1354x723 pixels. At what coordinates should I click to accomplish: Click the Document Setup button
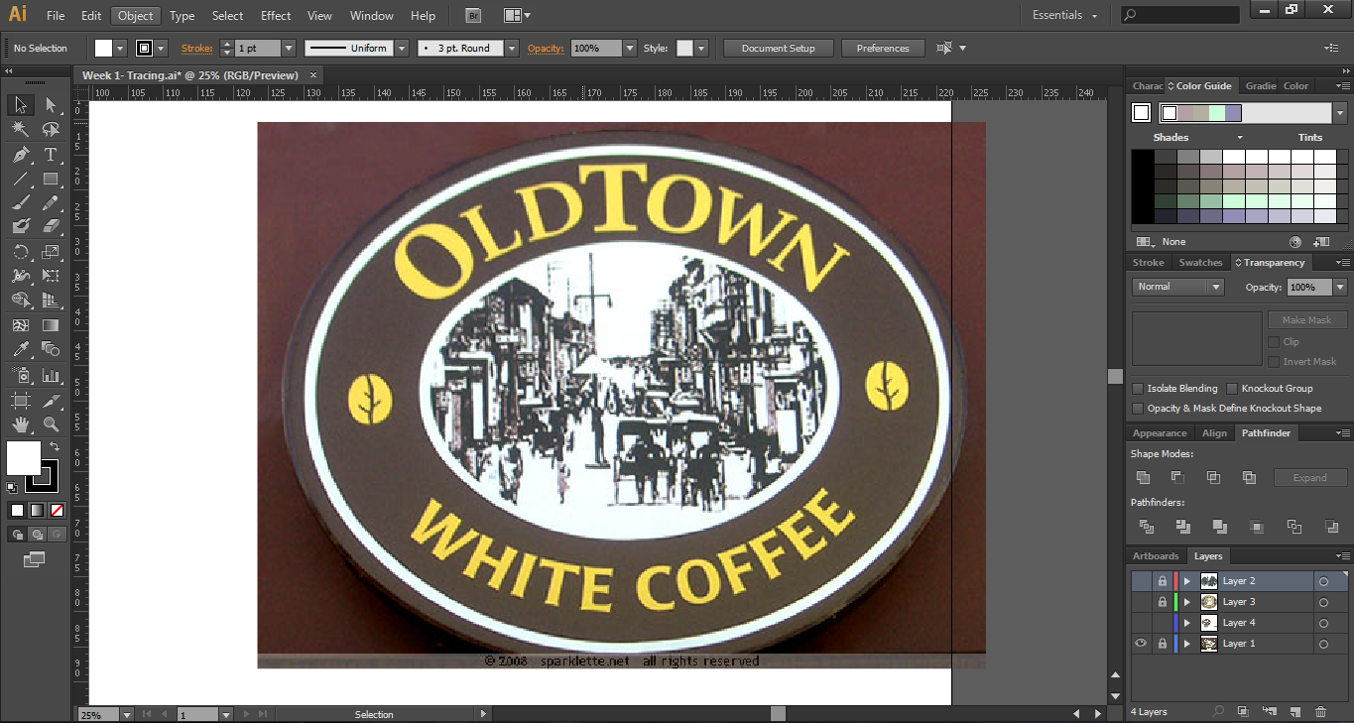tap(779, 48)
